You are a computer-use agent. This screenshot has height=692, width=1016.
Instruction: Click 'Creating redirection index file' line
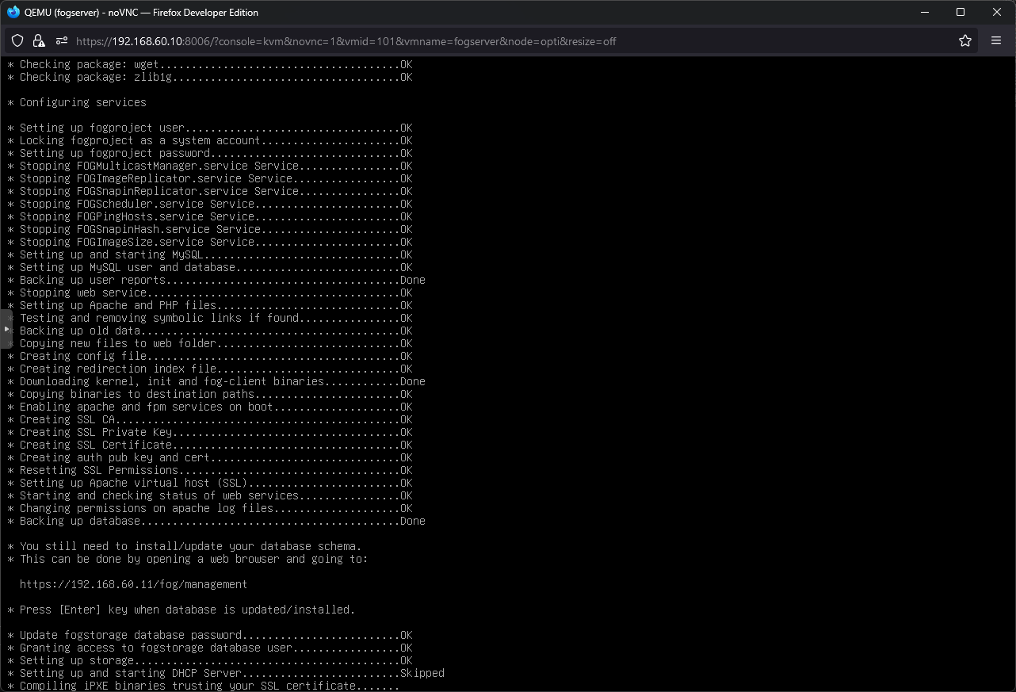click(x=210, y=369)
